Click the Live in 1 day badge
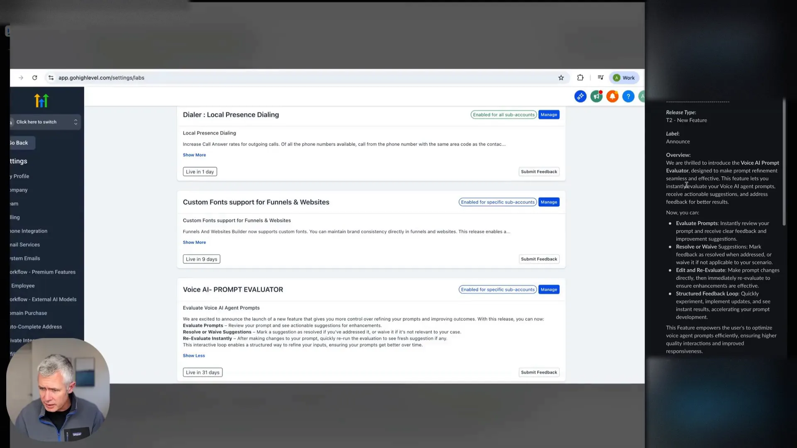 click(200, 172)
